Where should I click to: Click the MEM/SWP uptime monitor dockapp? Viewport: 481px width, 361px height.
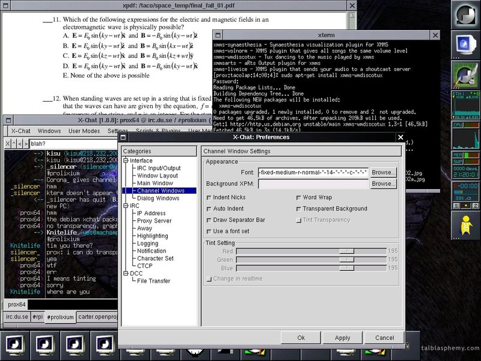click(465, 165)
